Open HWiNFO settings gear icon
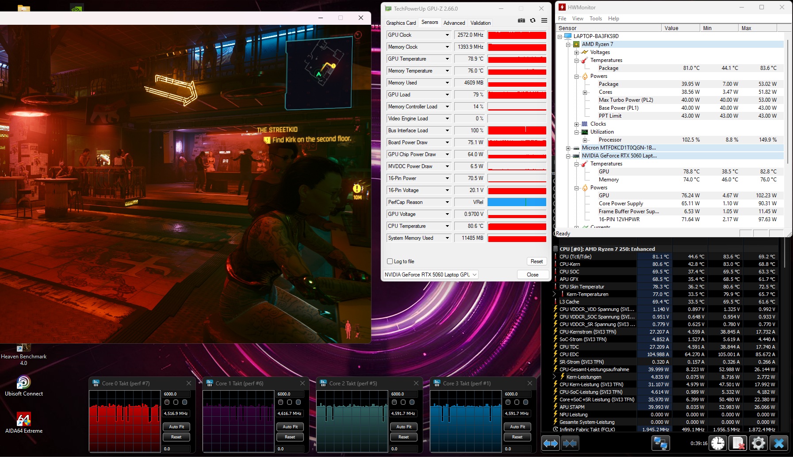 tap(758, 443)
